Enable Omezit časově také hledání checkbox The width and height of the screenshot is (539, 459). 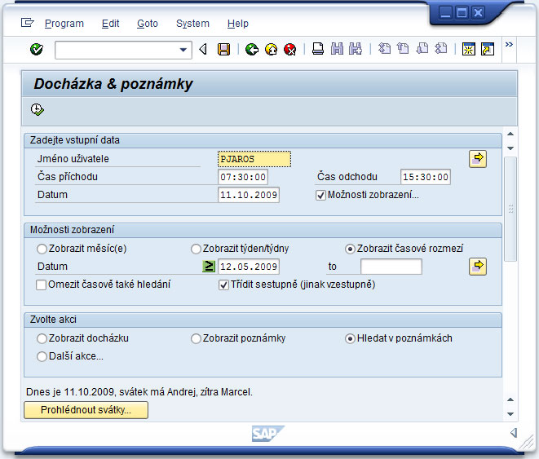(42, 285)
